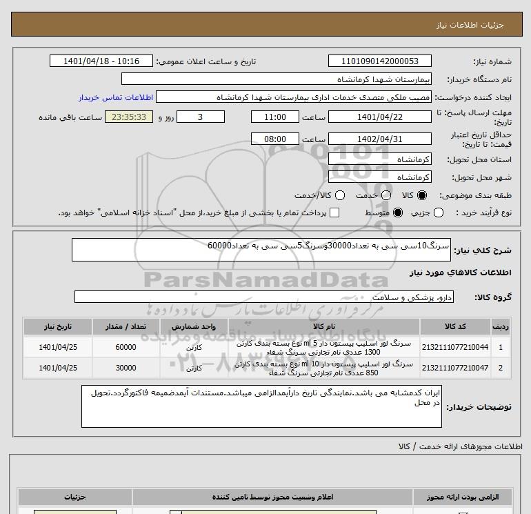Select the جزیی purchase type radio

coord(439,212)
